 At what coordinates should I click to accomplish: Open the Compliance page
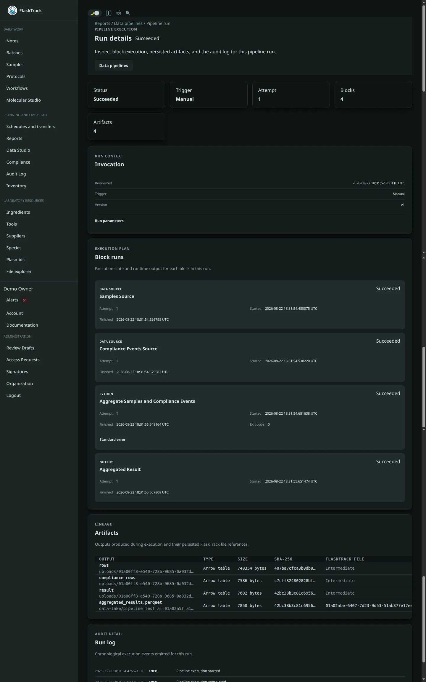18,162
